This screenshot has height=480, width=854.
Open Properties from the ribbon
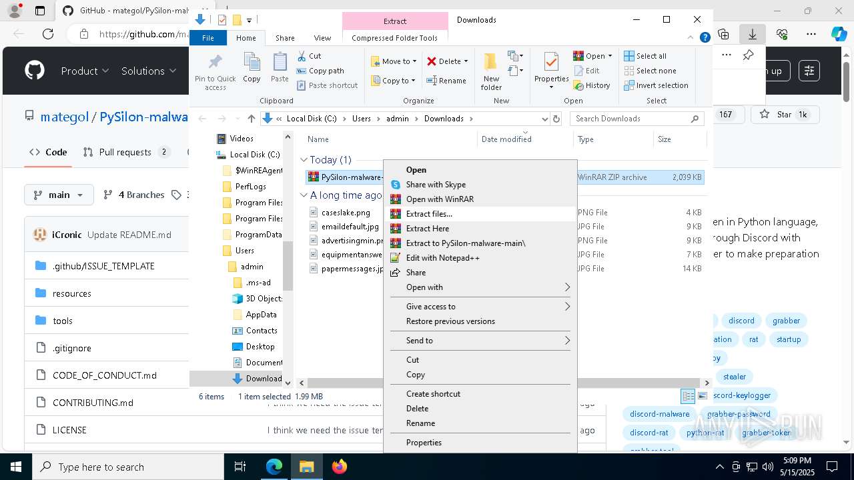click(x=551, y=71)
